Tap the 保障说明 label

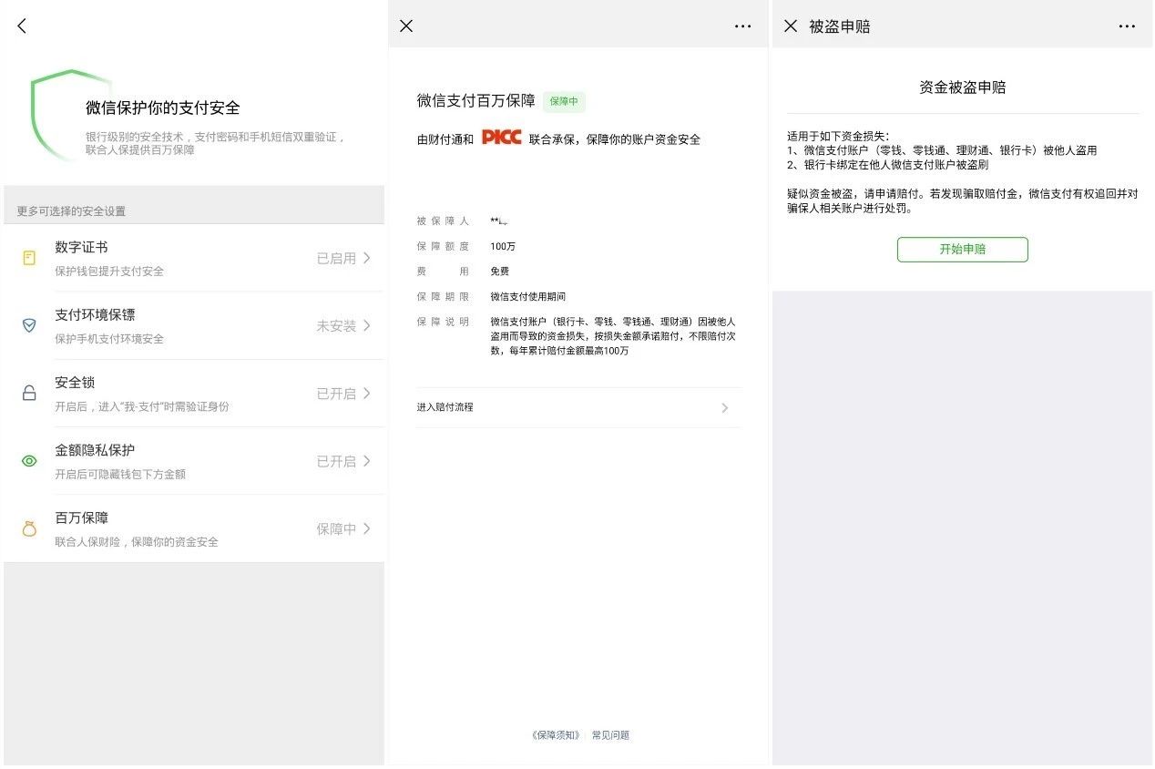coord(443,322)
